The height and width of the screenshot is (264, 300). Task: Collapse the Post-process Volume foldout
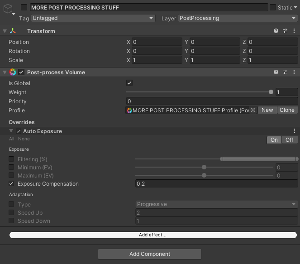click(5, 72)
